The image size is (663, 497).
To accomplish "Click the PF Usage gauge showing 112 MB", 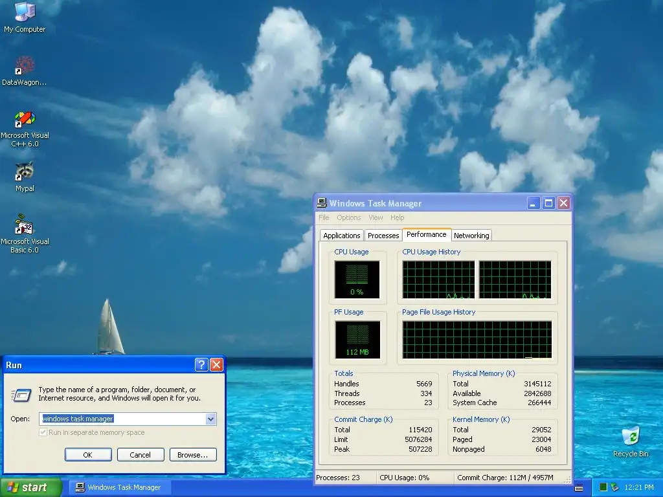I will (357, 340).
